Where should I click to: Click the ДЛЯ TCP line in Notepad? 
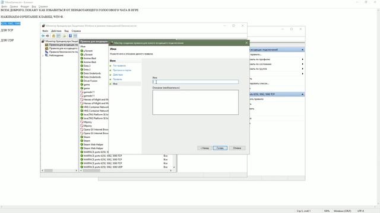point(7,30)
